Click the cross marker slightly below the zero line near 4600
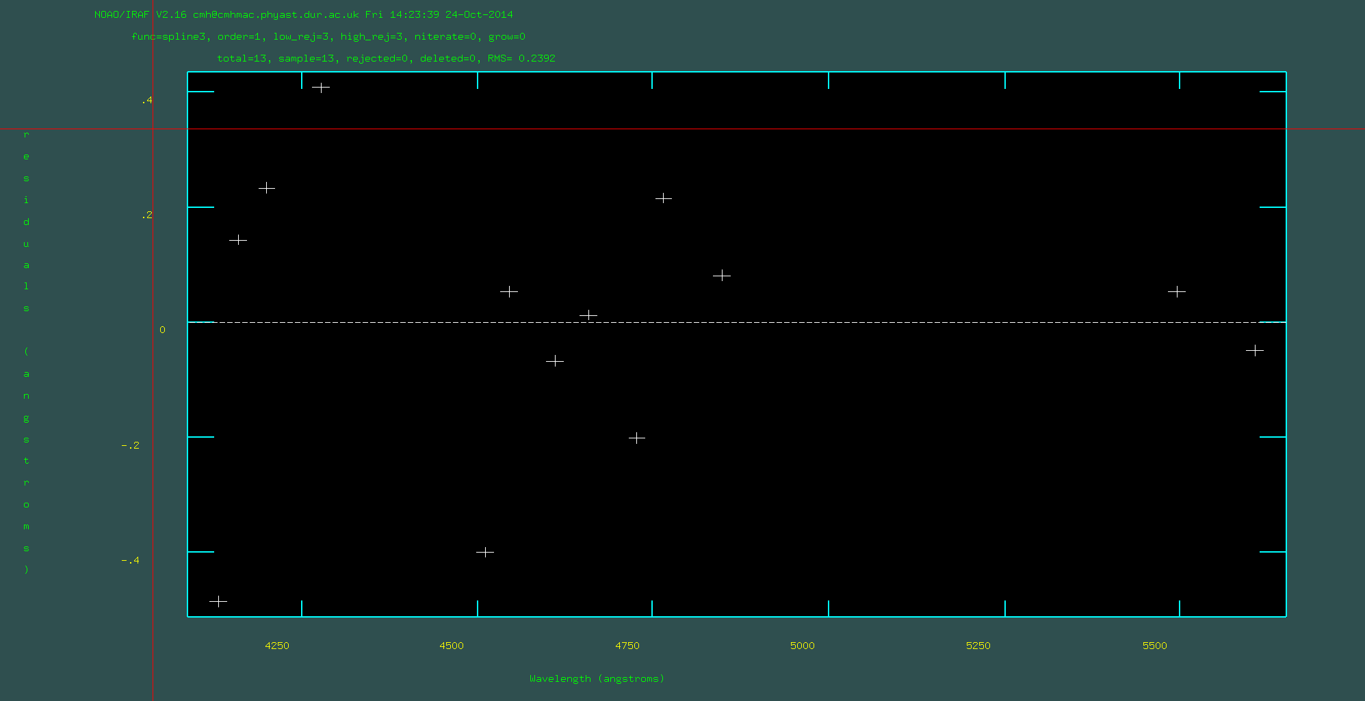 [x=554, y=360]
